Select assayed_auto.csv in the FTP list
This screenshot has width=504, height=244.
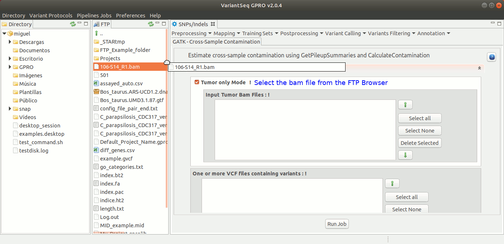(x=121, y=84)
